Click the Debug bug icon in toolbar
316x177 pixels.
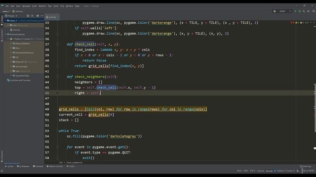coord(300,11)
